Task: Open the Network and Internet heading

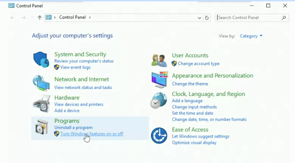Action: click(x=82, y=79)
